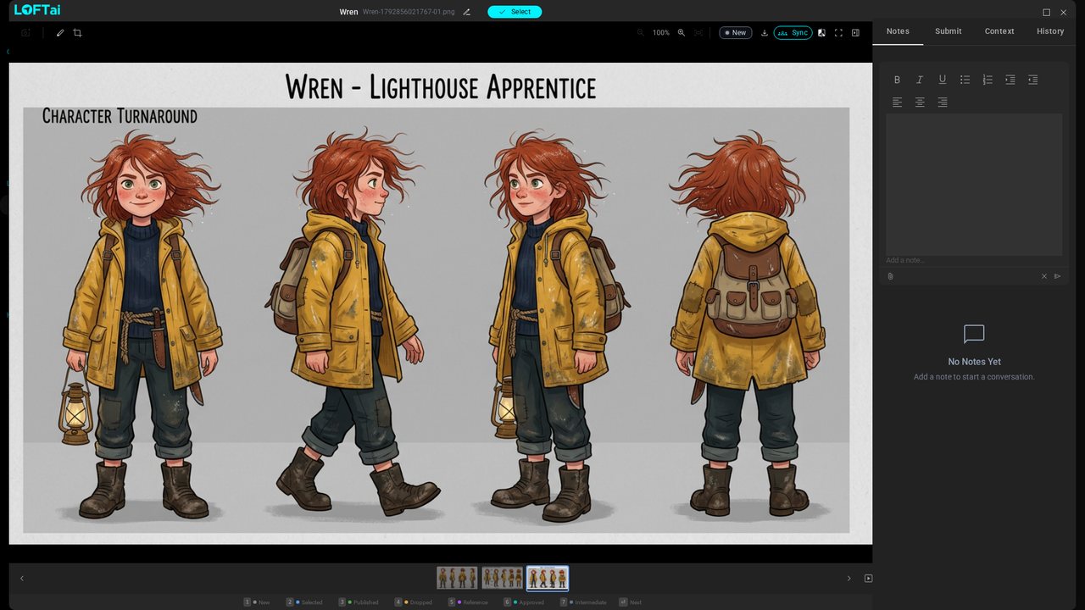Decrease the note indent
Viewport: 1085px width, 610px height.
tap(1032, 80)
